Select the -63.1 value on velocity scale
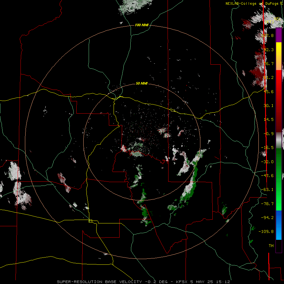Image resolution: width=284 pixels, height=284 pixels. pos(267,190)
